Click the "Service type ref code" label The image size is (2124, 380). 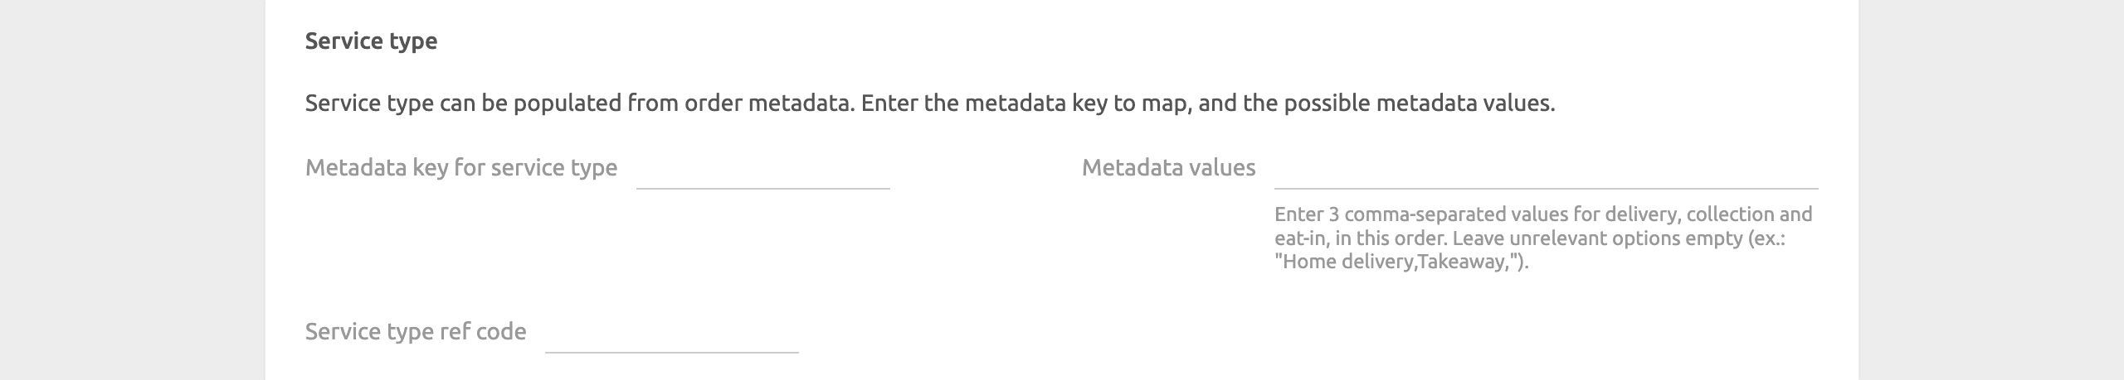(415, 332)
